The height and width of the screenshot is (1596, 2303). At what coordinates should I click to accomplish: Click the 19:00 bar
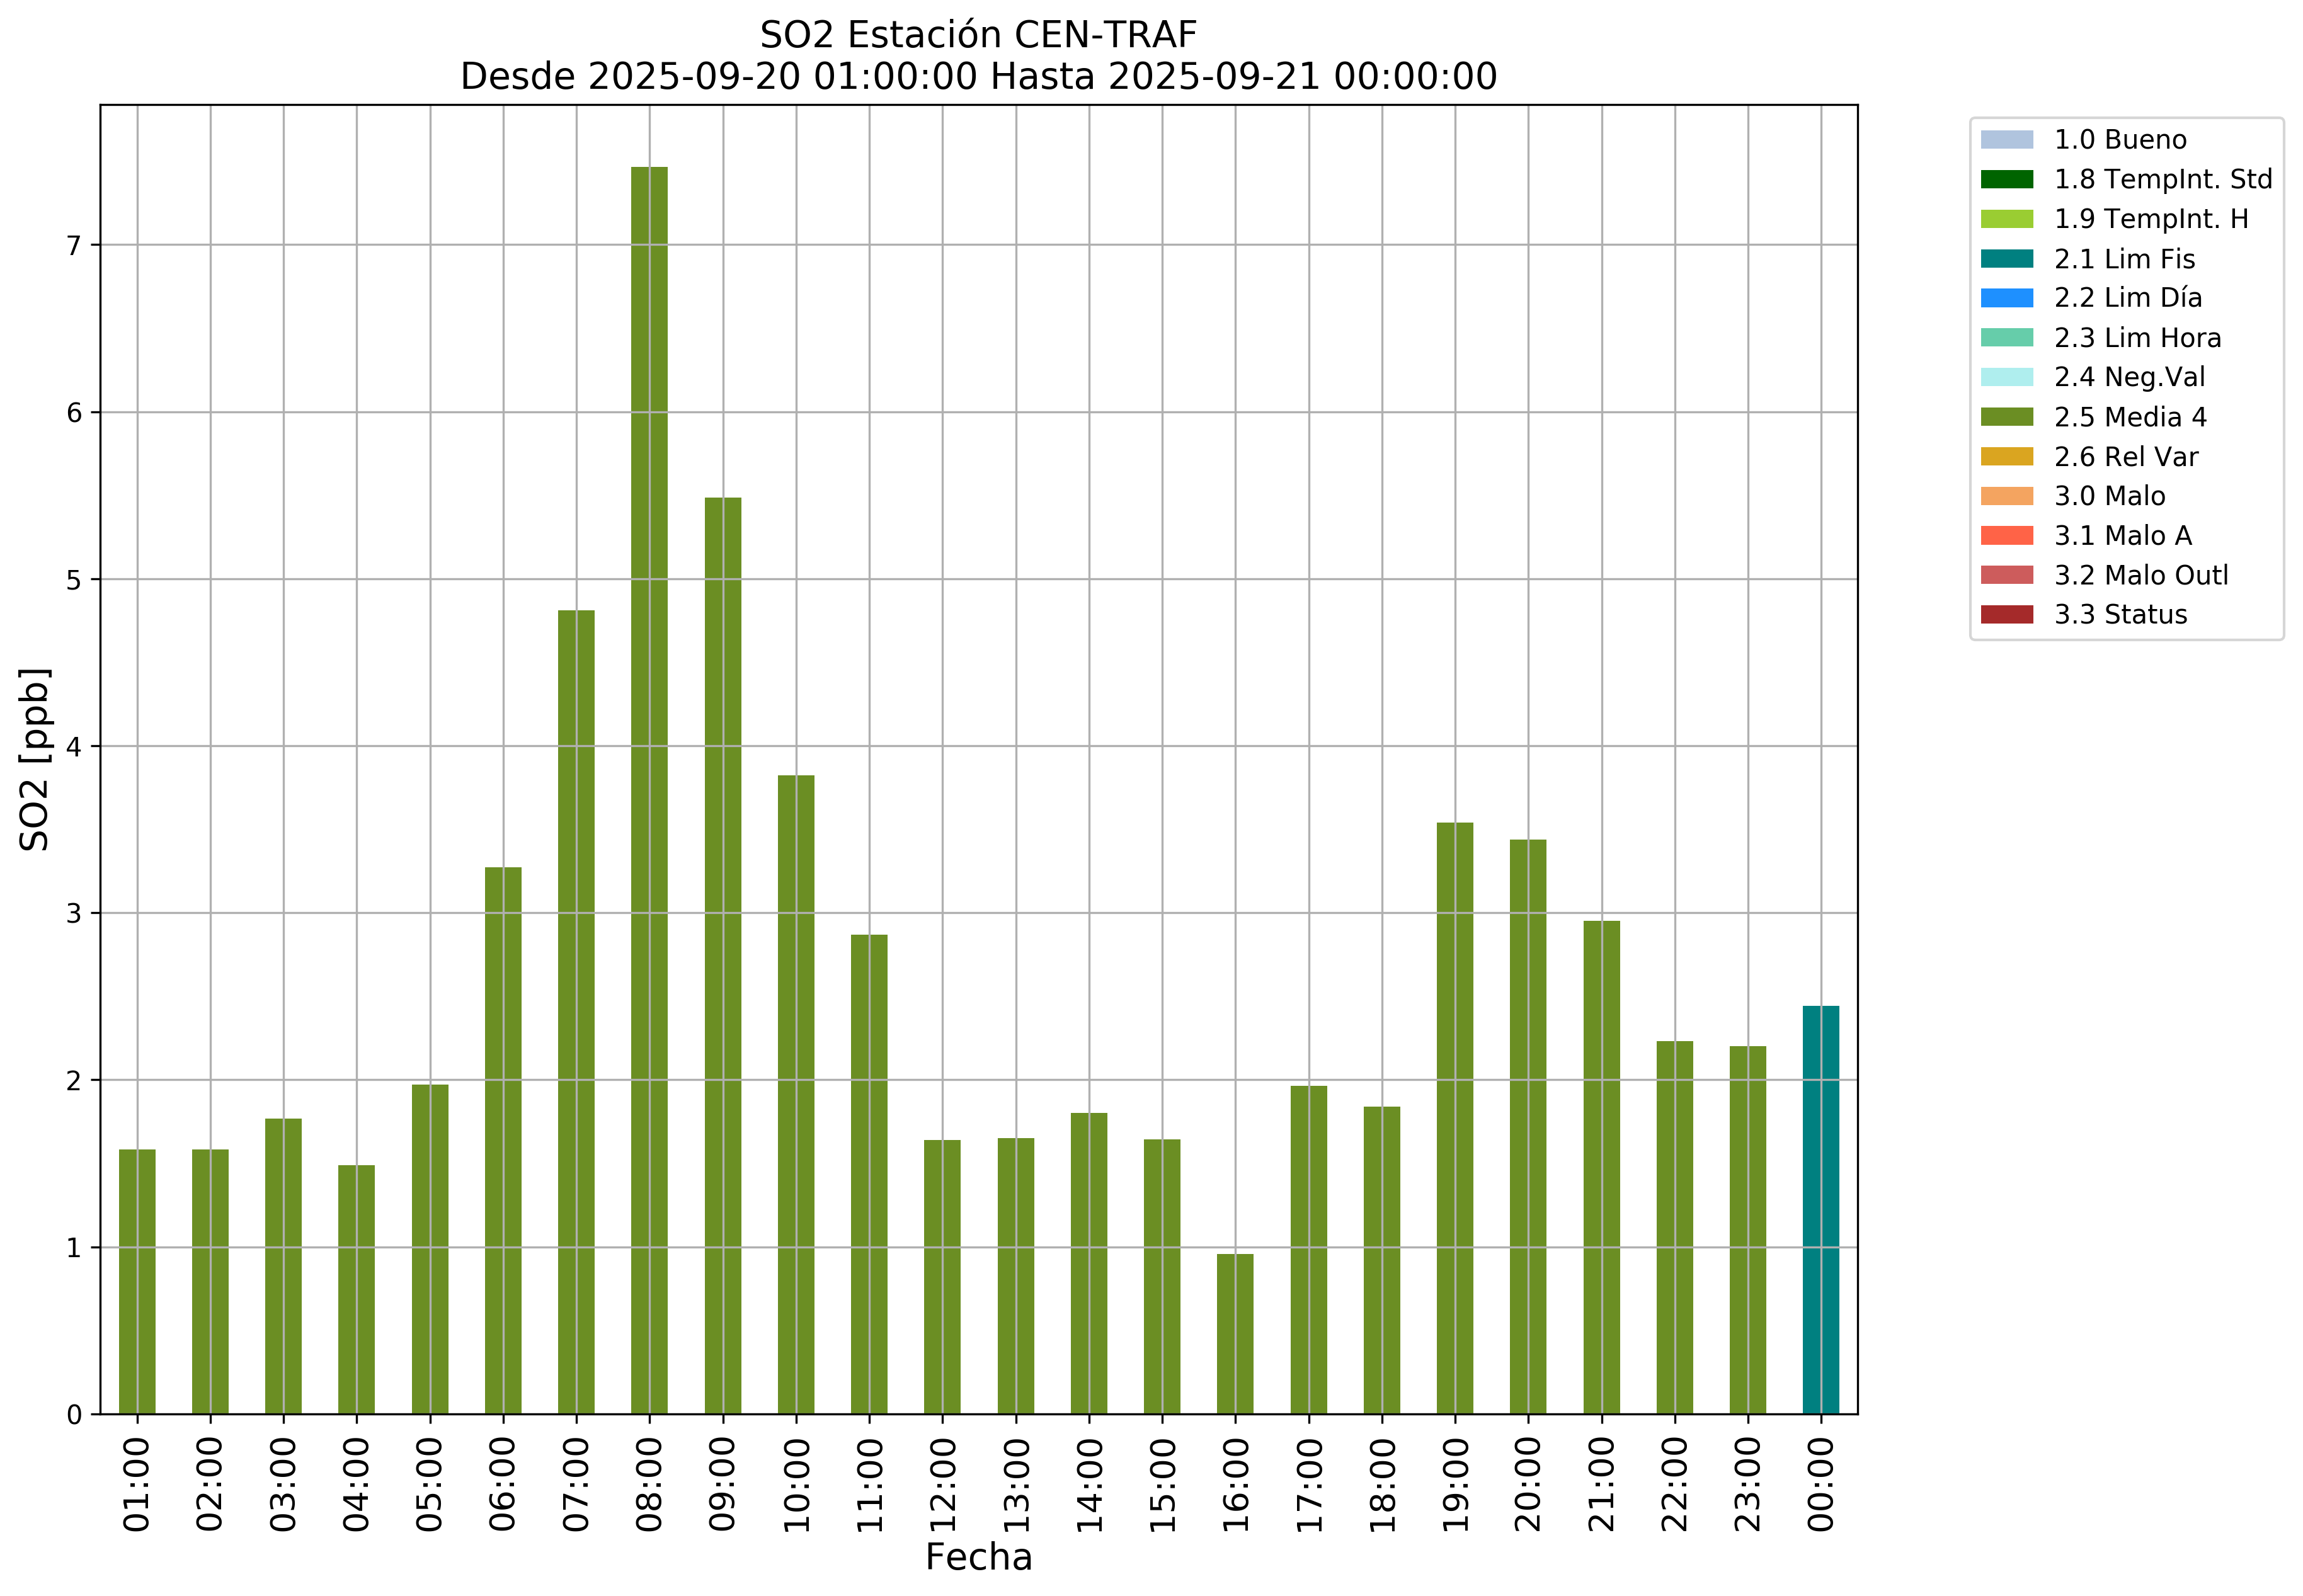(1454, 1118)
